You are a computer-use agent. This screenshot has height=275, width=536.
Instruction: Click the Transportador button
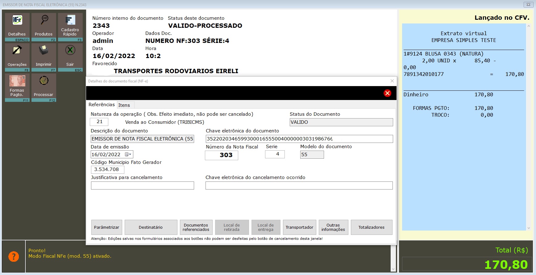[x=299, y=227]
